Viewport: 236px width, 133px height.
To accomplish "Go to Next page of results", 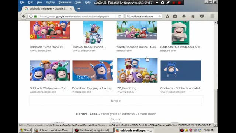I will click(x=116, y=101).
